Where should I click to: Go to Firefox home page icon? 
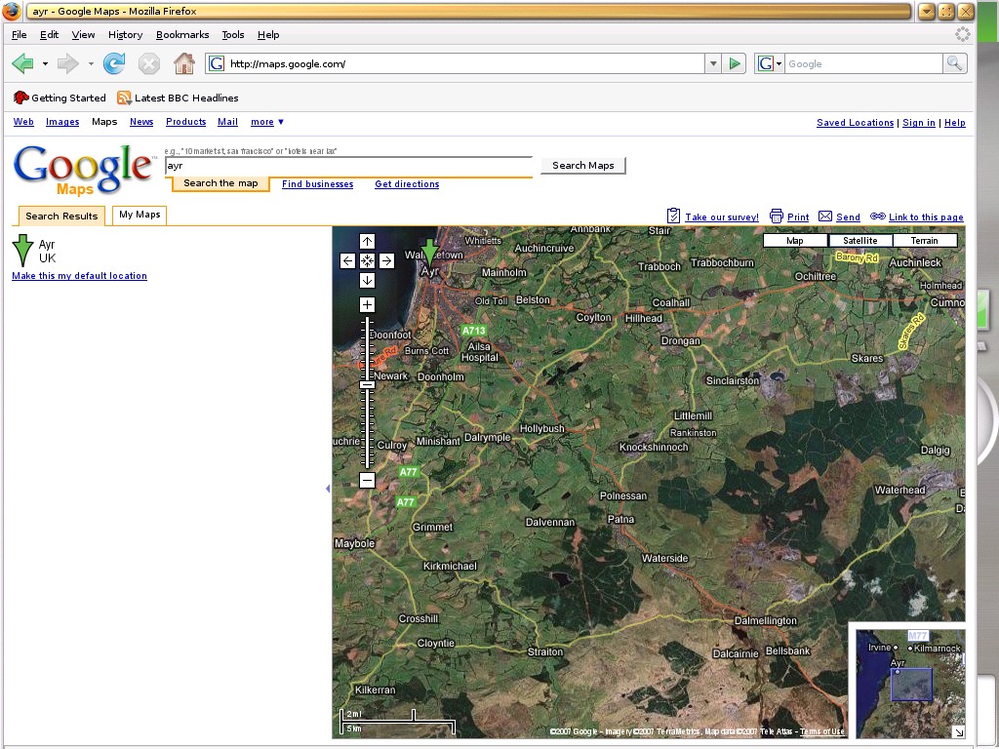tap(183, 64)
